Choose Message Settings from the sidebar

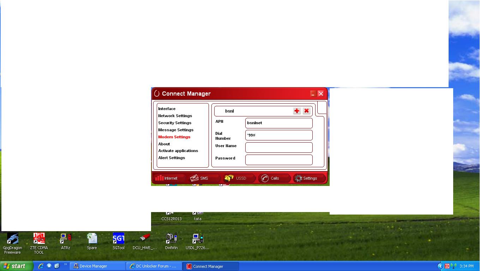pyautogui.click(x=176, y=130)
